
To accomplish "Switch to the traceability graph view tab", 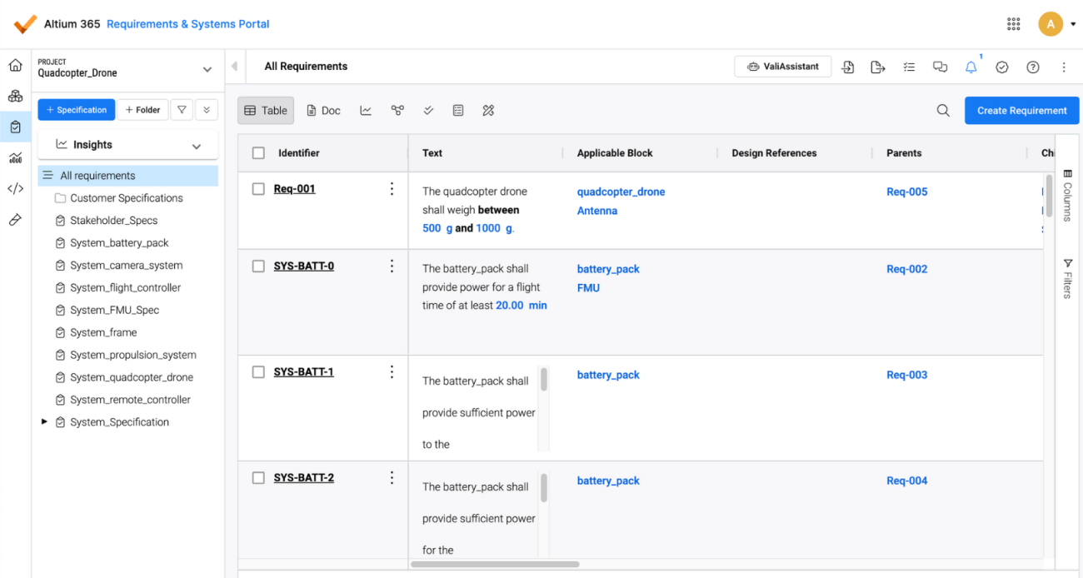I will pyautogui.click(x=397, y=110).
